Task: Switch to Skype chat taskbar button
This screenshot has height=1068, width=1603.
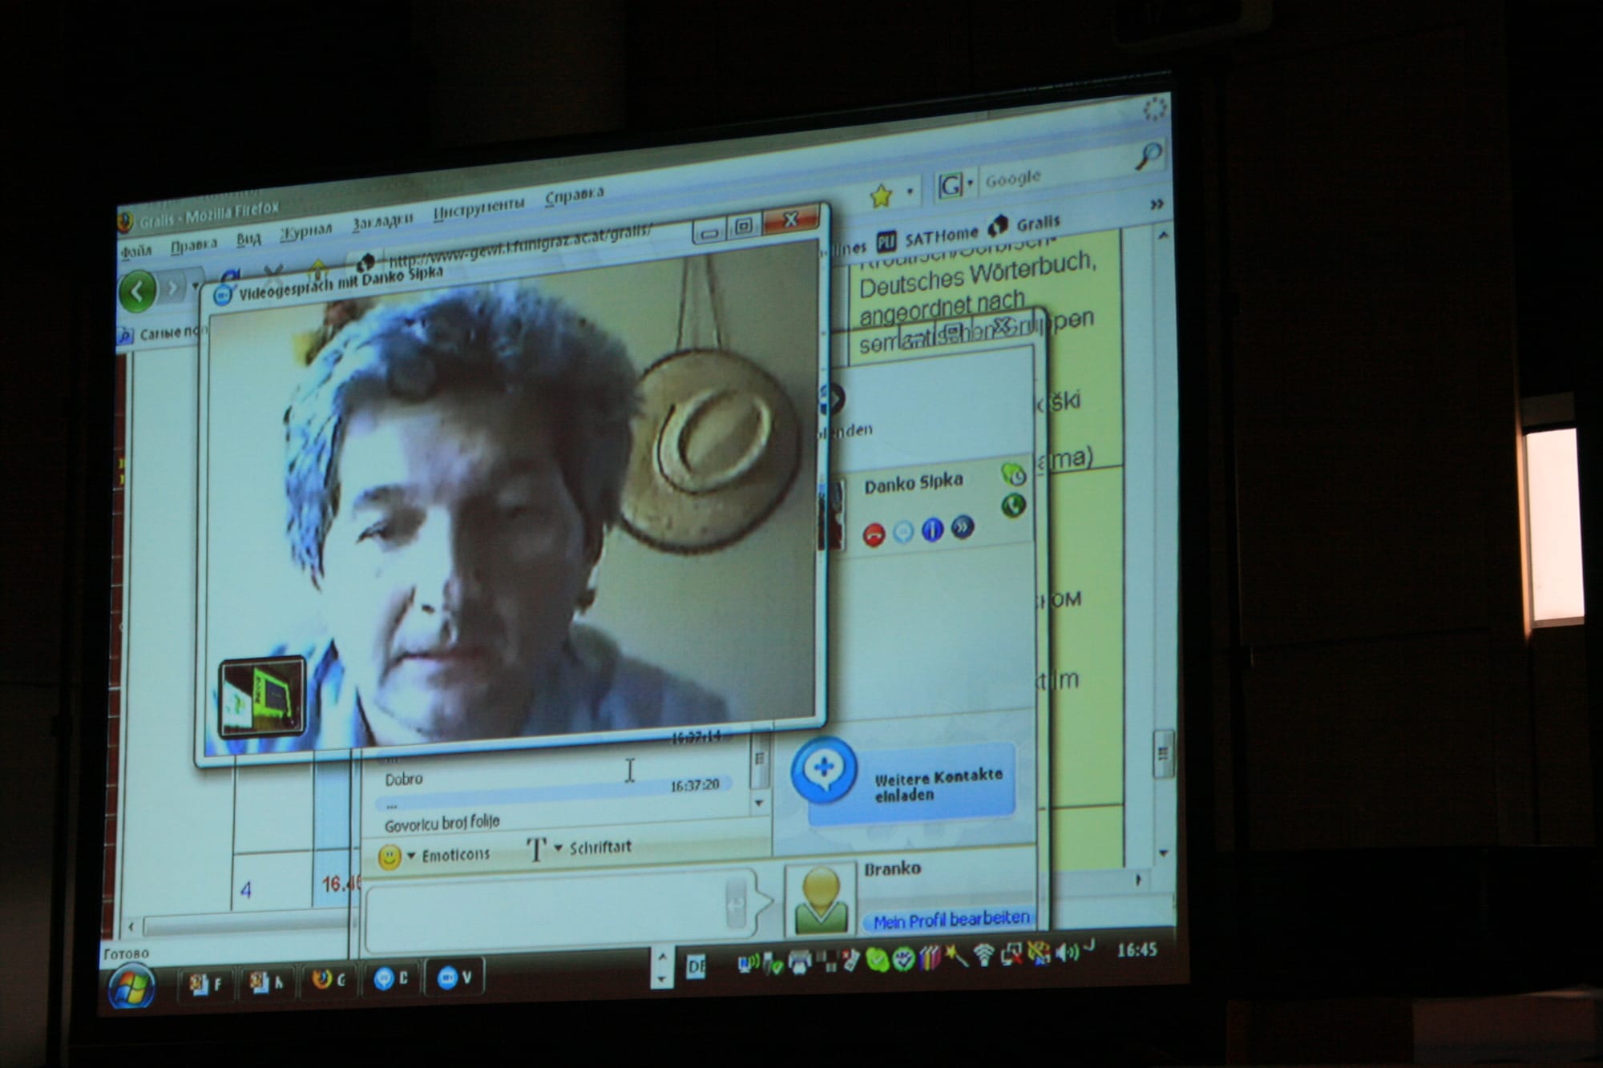Action: (392, 978)
